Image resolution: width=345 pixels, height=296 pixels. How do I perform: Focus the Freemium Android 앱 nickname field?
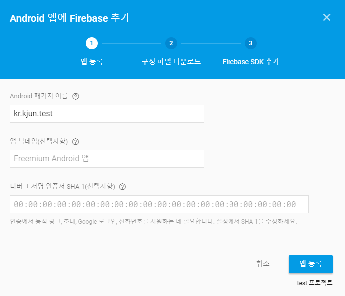[107, 159]
